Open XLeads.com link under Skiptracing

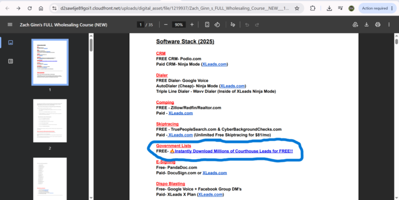180,135
